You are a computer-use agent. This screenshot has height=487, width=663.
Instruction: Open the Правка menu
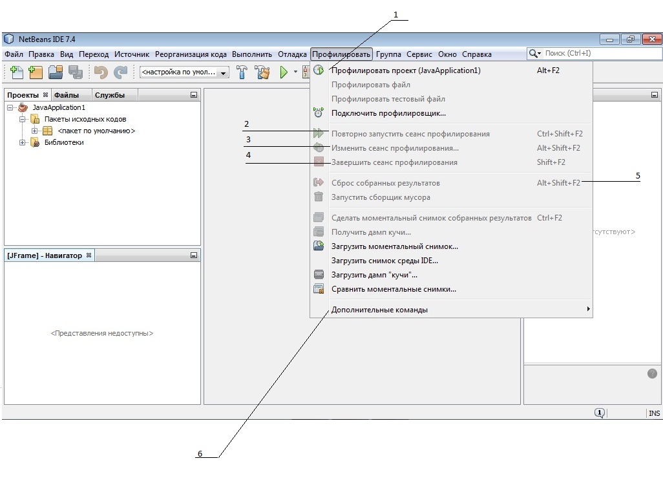tap(41, 54)
